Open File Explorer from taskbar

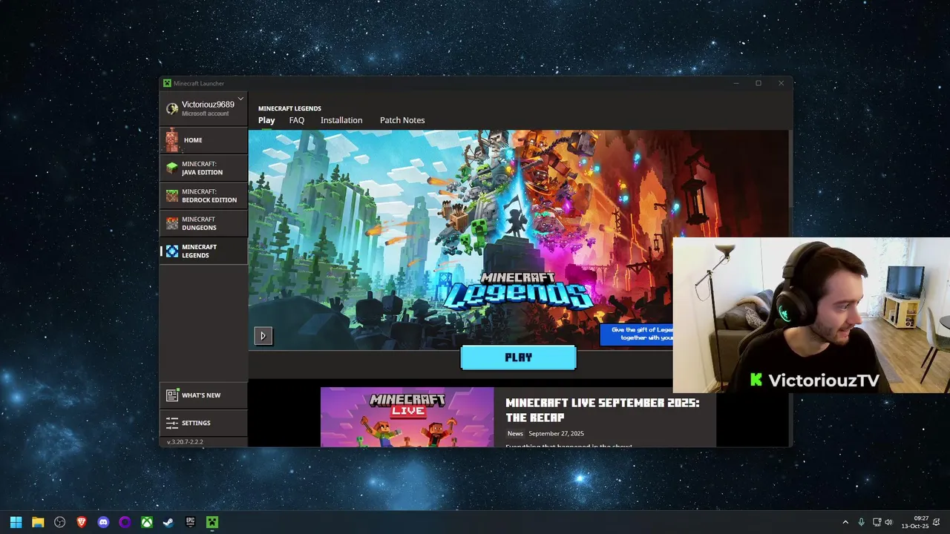[x=38, y=522]
